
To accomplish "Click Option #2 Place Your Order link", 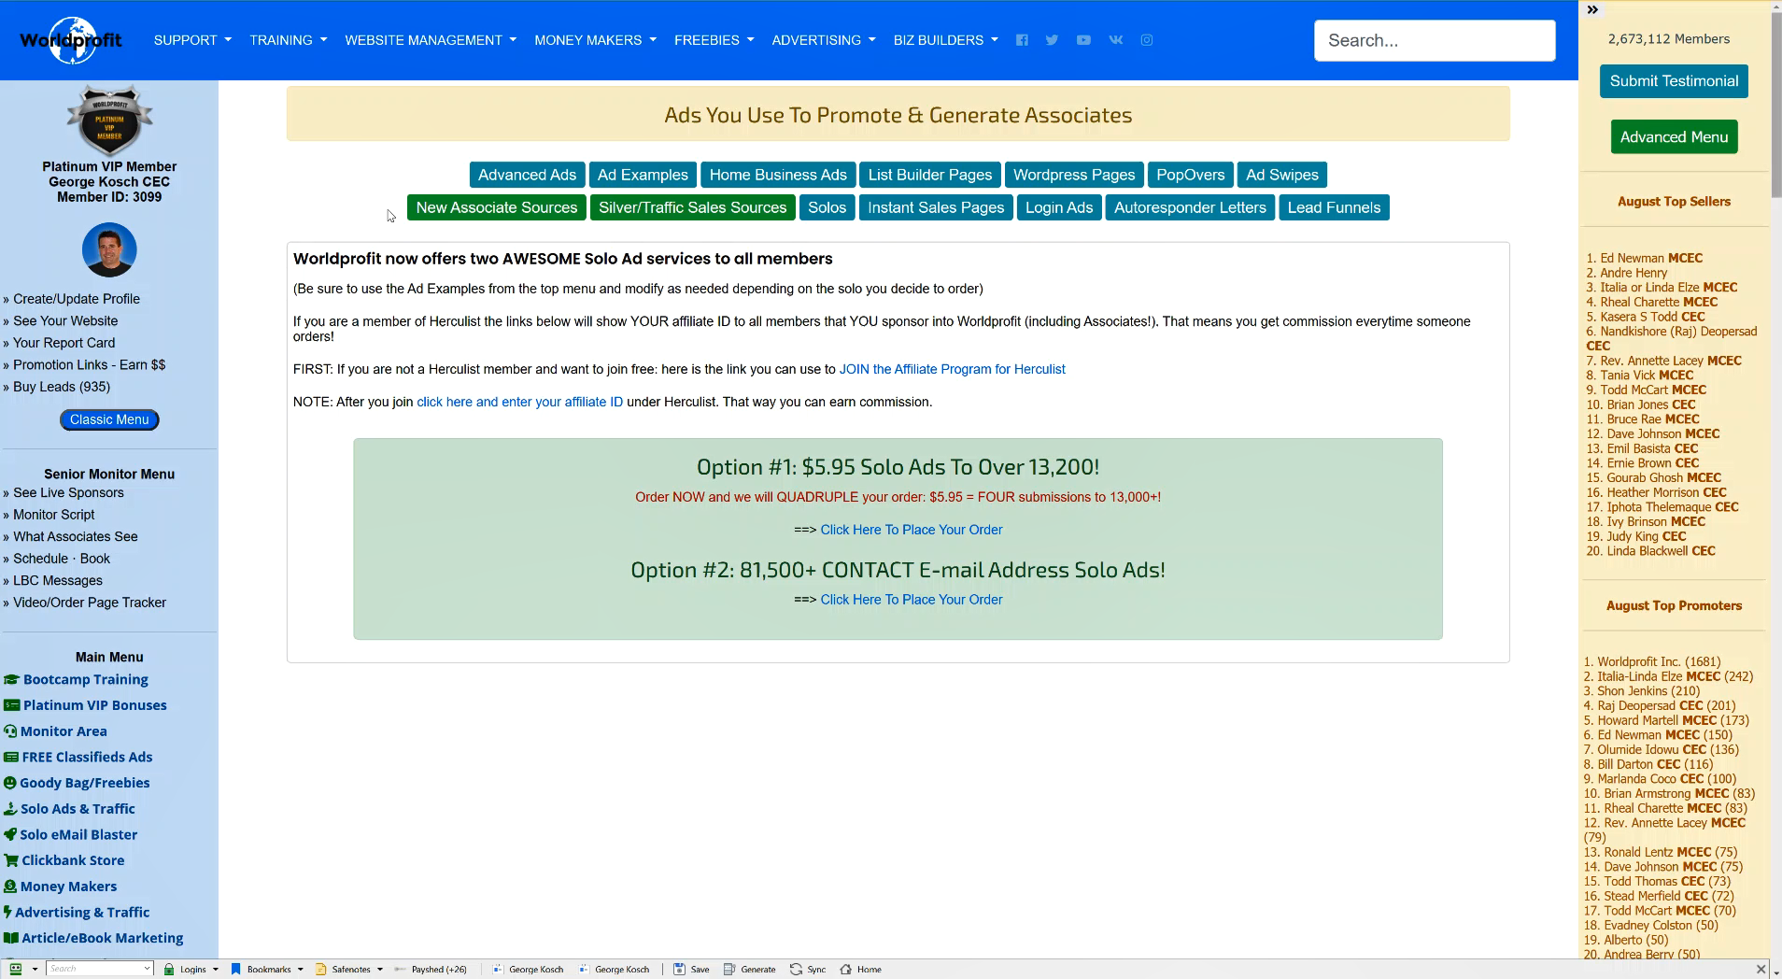I will coord(911,600).
